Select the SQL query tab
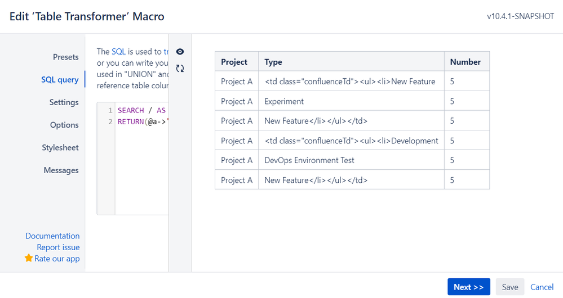 pos(60,79)
